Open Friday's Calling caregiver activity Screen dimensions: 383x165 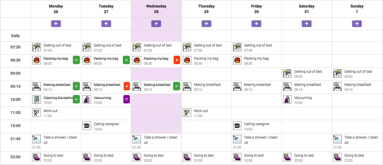(257, 127)
